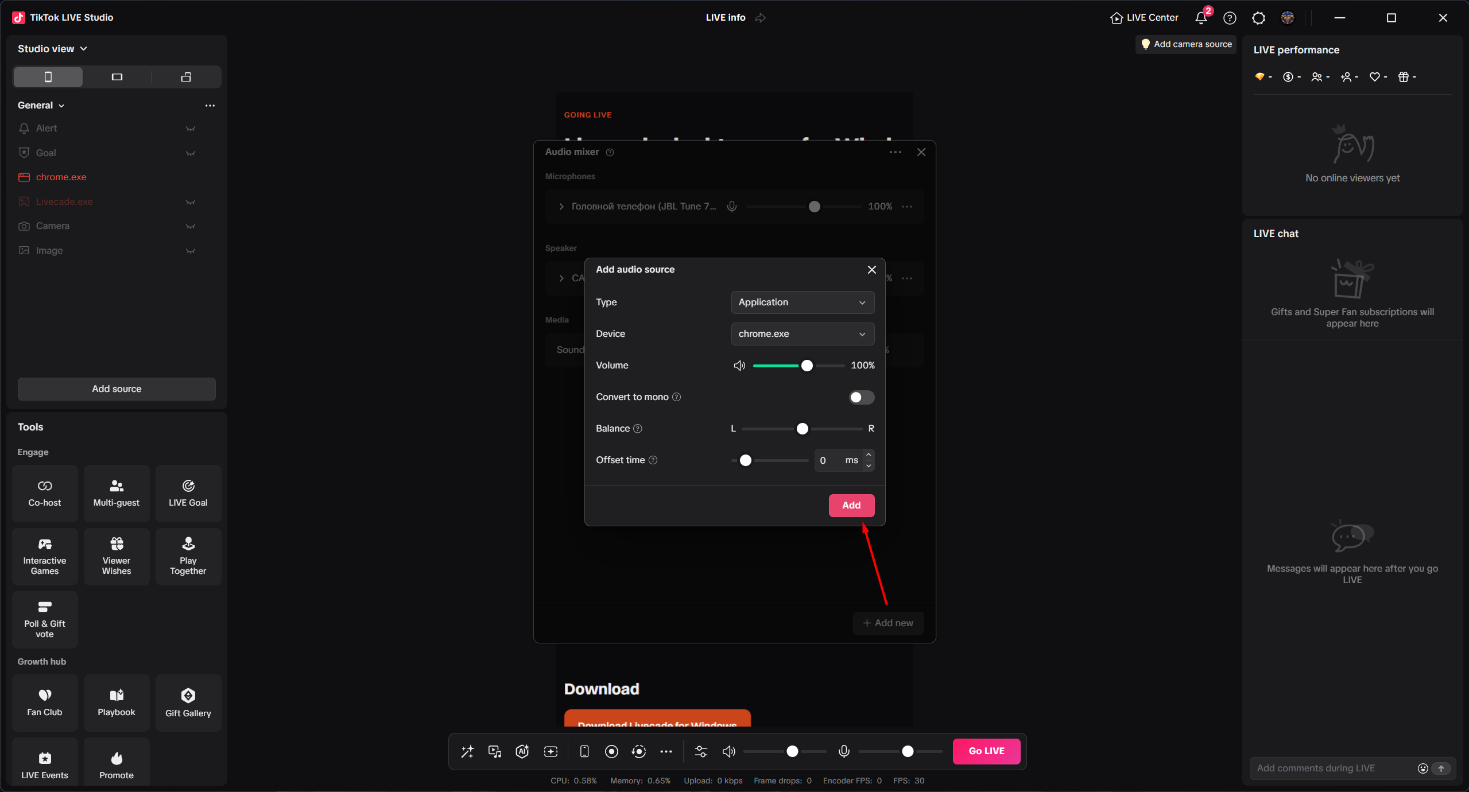Expand the Studio view dropdown

pos(52,49)
